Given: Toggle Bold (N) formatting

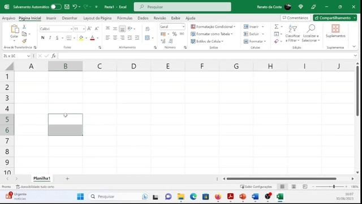Looking at the screenshot, I should [x=43, y=38].
